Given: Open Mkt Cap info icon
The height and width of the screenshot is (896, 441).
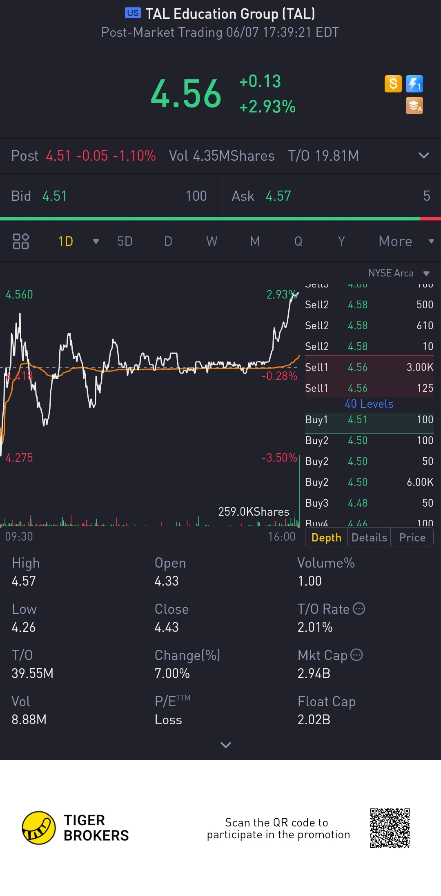Looking at the screenshot, I should point(356,655).
